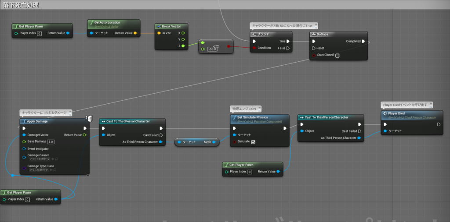
Task: Click Player Index field on pawn node below Apply Damage
Action: tap(27, 199)
